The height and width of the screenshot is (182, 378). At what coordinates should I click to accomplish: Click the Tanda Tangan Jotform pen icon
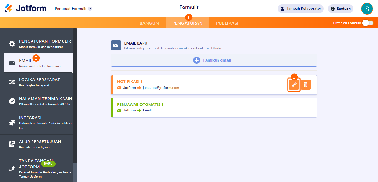[12, 168]
